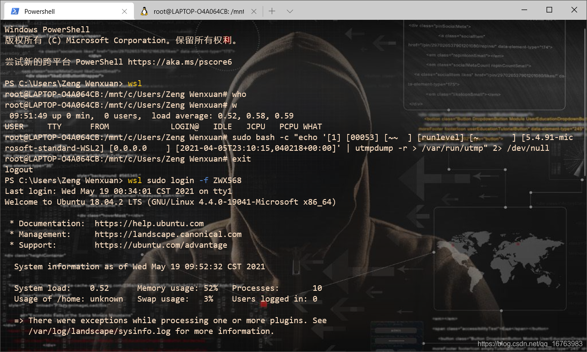Click the 'Users logged in: 0' value
587x352 pixels.
(x=275, y=299)
